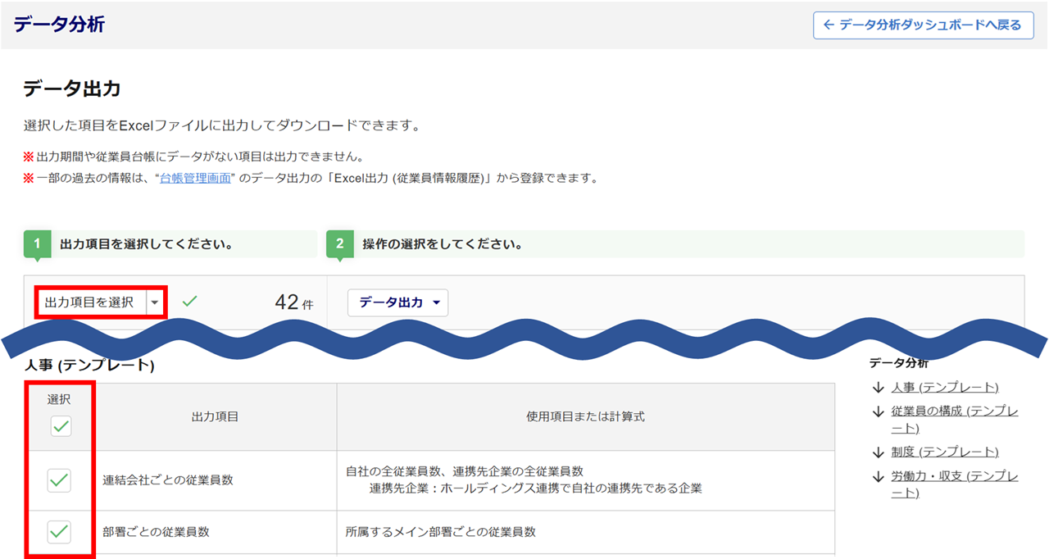
Task: Uncheck the 連結会社ごとの従業員数 checkbox
Action: pyautogui.click(x=59, y=480)
